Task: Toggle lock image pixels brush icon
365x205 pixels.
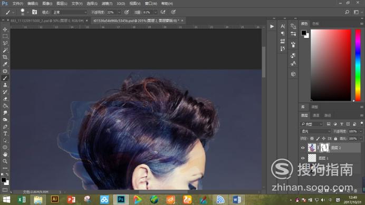Action: [318, 139]
